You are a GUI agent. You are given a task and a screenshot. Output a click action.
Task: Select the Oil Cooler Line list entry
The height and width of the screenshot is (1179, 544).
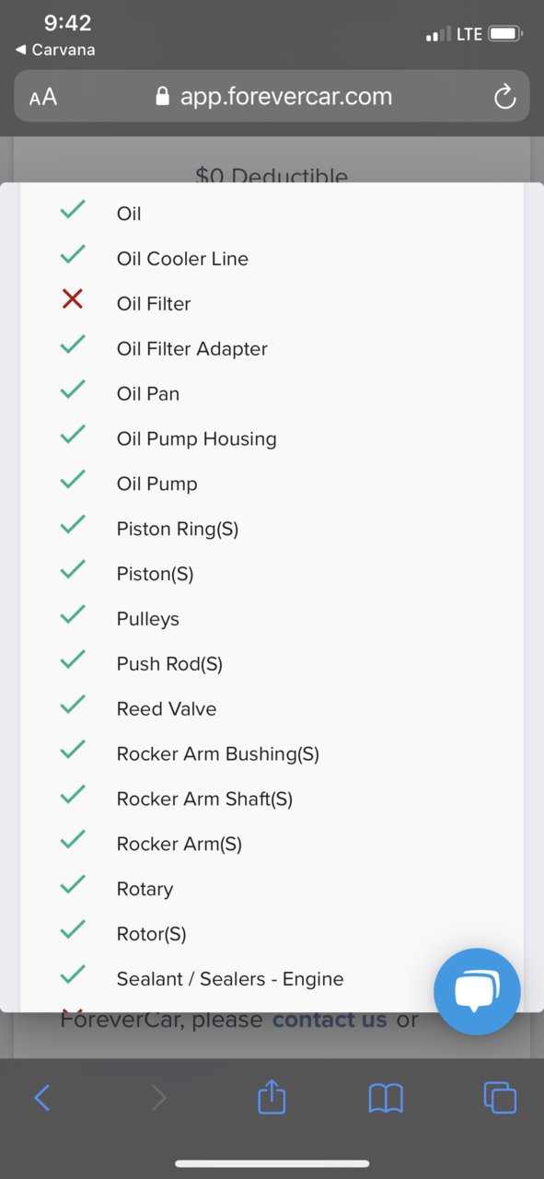(x=182, y=259)
